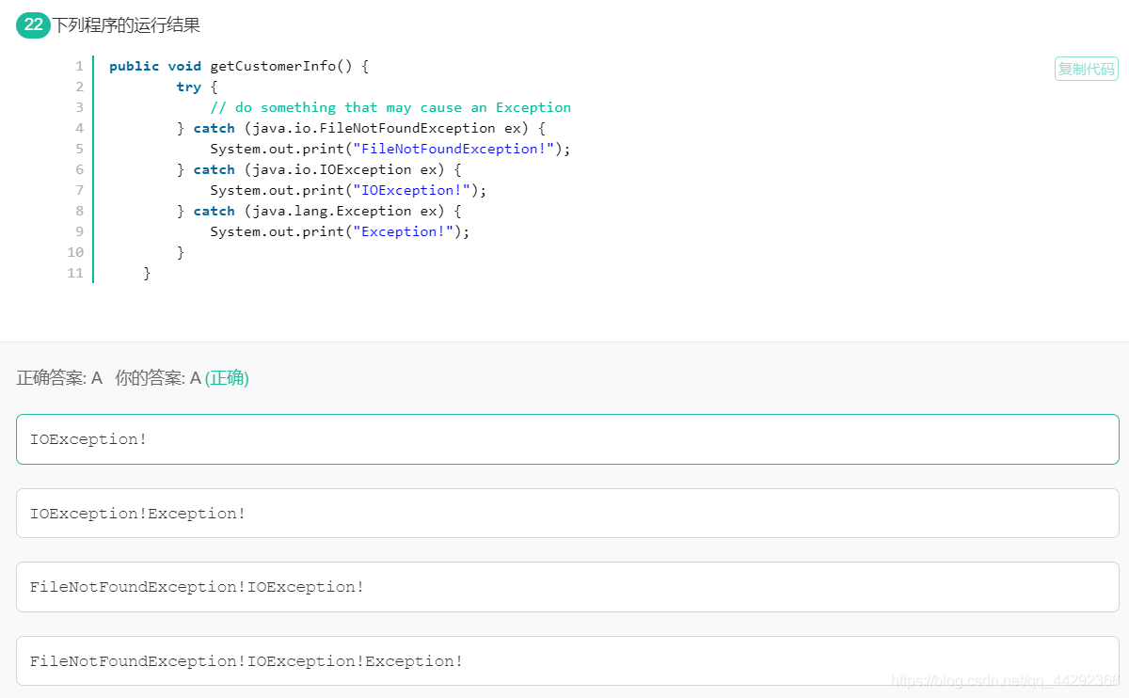
Task: Click the blog.csdn.net watermark link
Action: click(x=1005, y=681)
